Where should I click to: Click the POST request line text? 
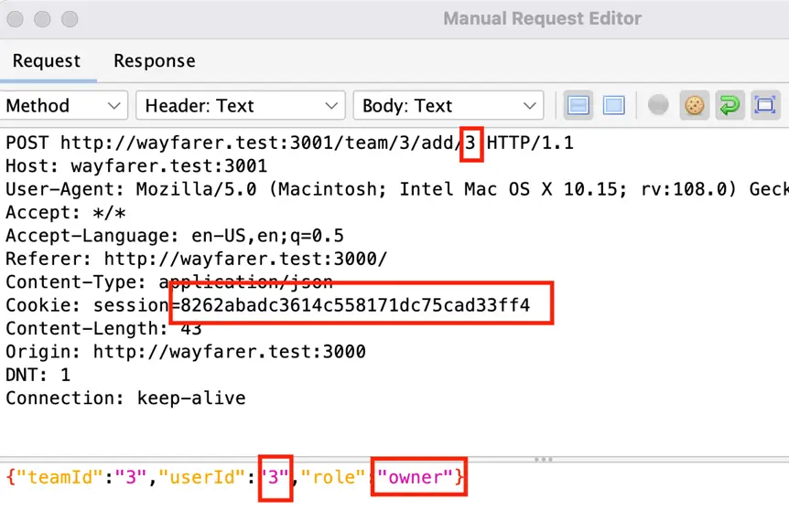pos(289,143)
